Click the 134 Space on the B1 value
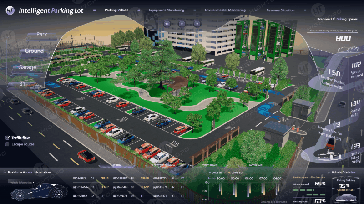The height and width of the screenshot is (204, 364). [x=355, y=103]
